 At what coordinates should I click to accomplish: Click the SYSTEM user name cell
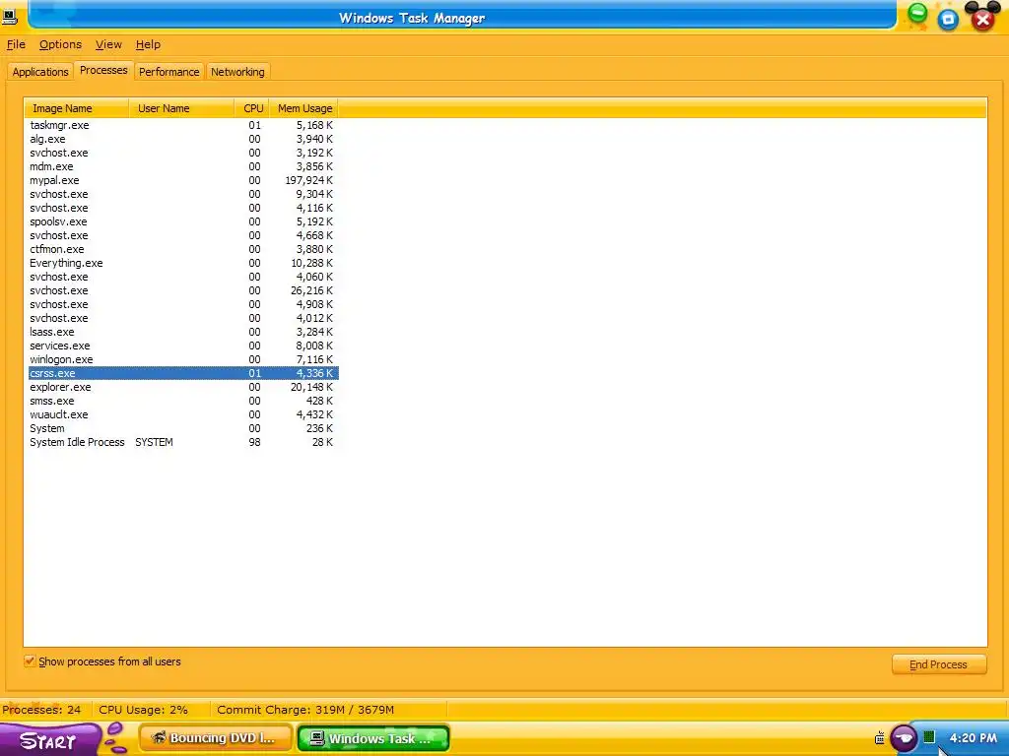[154, 442]
